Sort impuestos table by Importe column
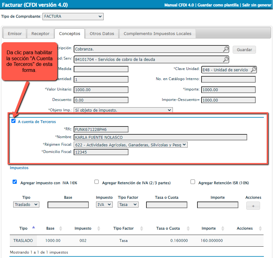Image resolution: width=273 pixels, height=258 pixels. pyautogui.click(x=223, y=228)
